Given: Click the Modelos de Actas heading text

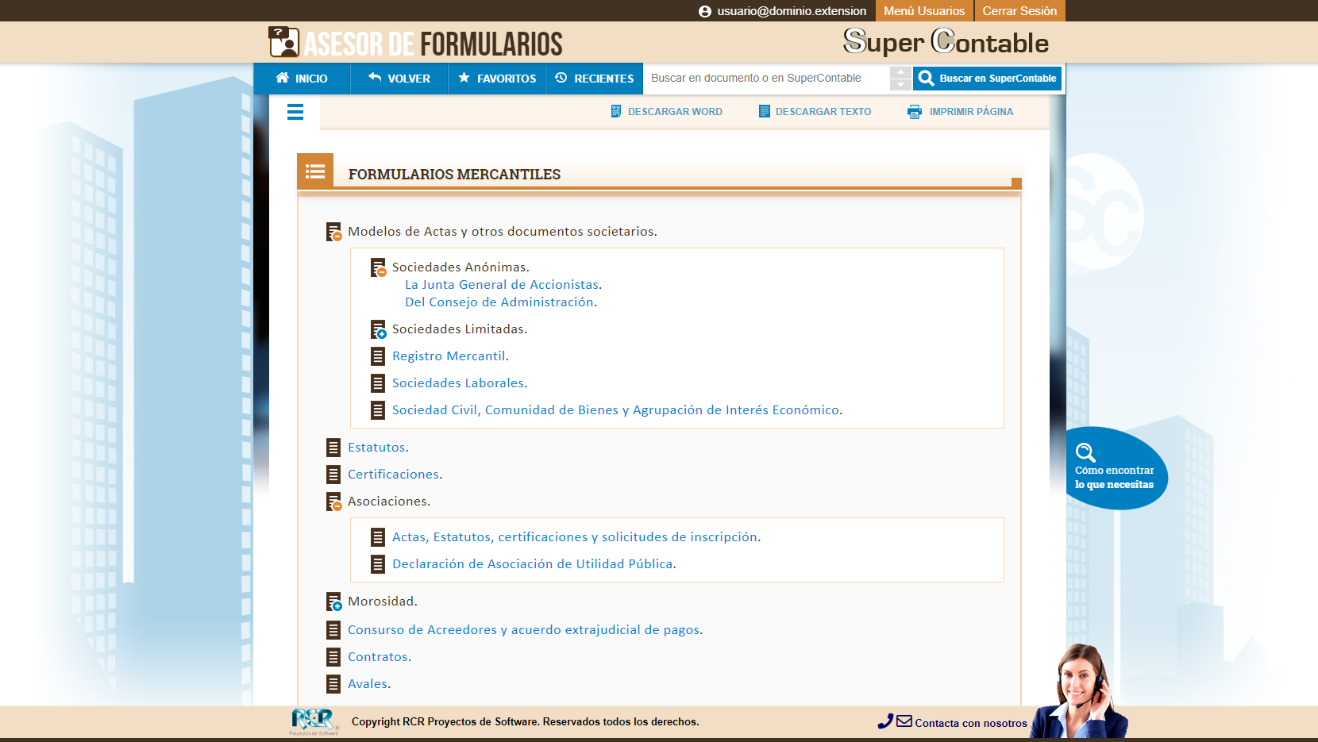Looking at the screenshot, I should (502, 232).
